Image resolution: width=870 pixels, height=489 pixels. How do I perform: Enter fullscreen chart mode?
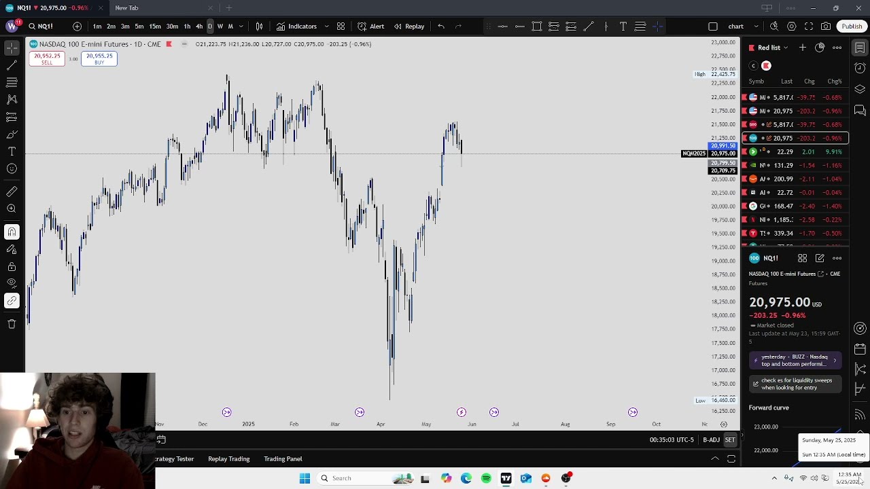[809, 26]
